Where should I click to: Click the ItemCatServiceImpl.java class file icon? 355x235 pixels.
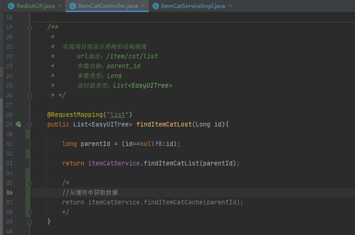coord(156,6)
